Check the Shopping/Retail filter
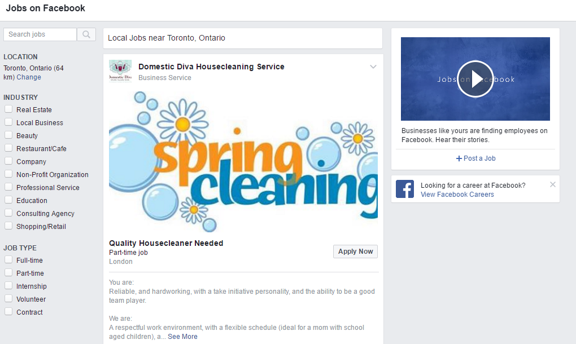Image resolution: width=576 pixels, height=344 pixels. (x=8, y=226)
